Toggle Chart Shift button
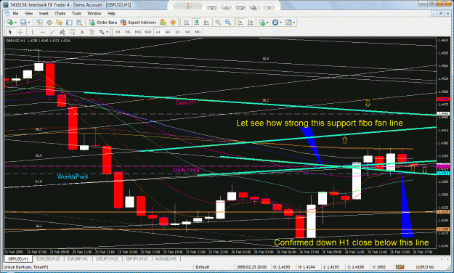The image size is (454, 273). tap(250, 23)
